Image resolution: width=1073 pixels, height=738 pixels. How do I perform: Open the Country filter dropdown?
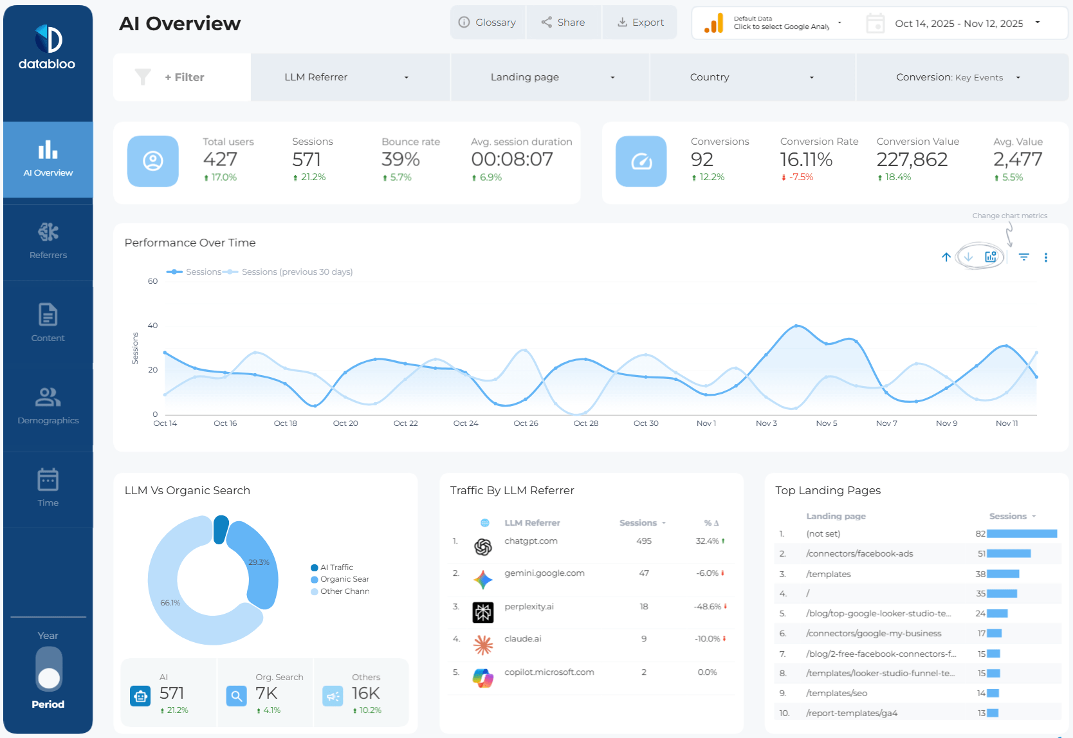751,77
